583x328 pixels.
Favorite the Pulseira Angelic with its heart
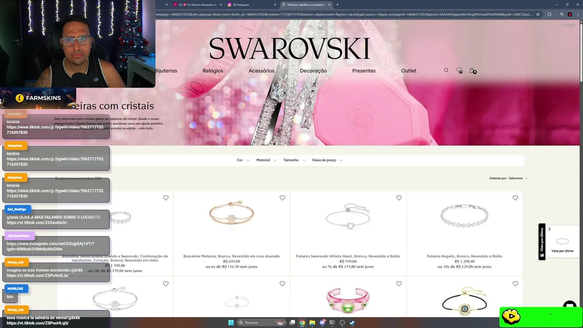(515, 198)
